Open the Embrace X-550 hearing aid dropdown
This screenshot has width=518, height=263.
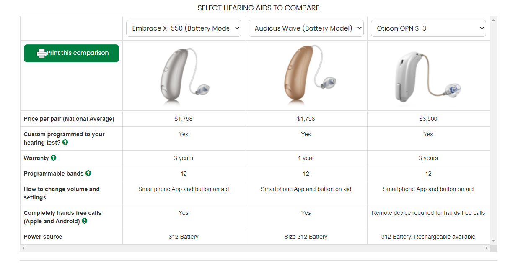click(184, 28)
